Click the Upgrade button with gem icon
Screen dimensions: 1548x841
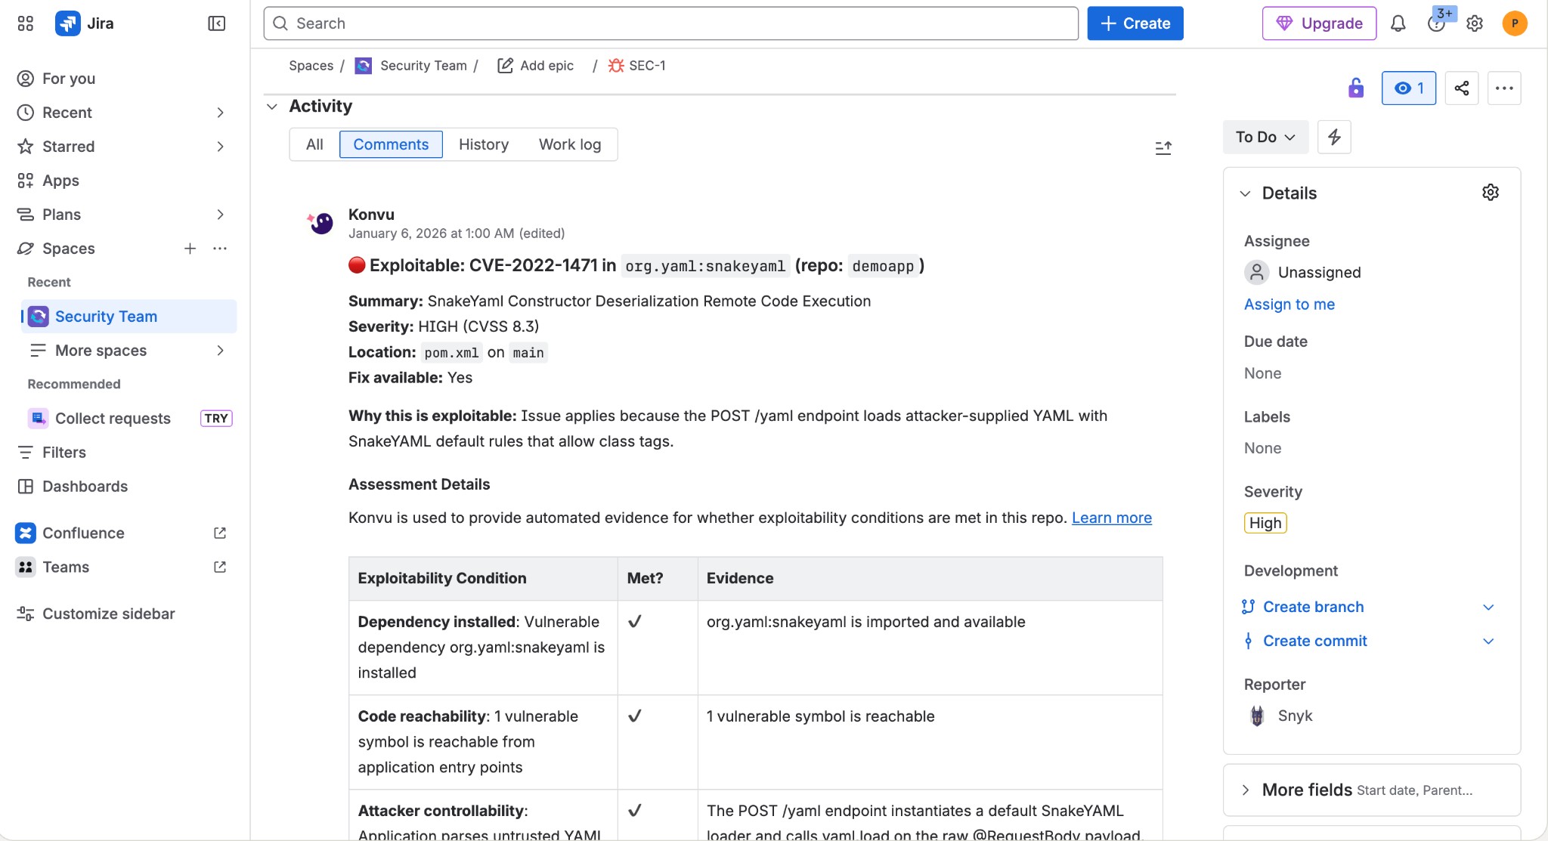pos(1318,23)
